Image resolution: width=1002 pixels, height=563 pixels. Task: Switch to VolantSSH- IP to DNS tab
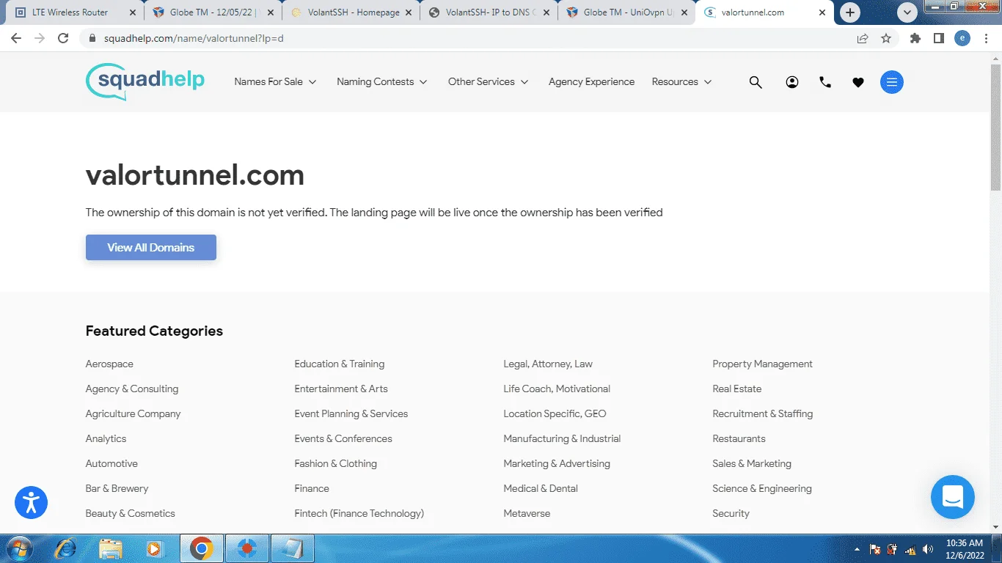click(x=490, y=12)
